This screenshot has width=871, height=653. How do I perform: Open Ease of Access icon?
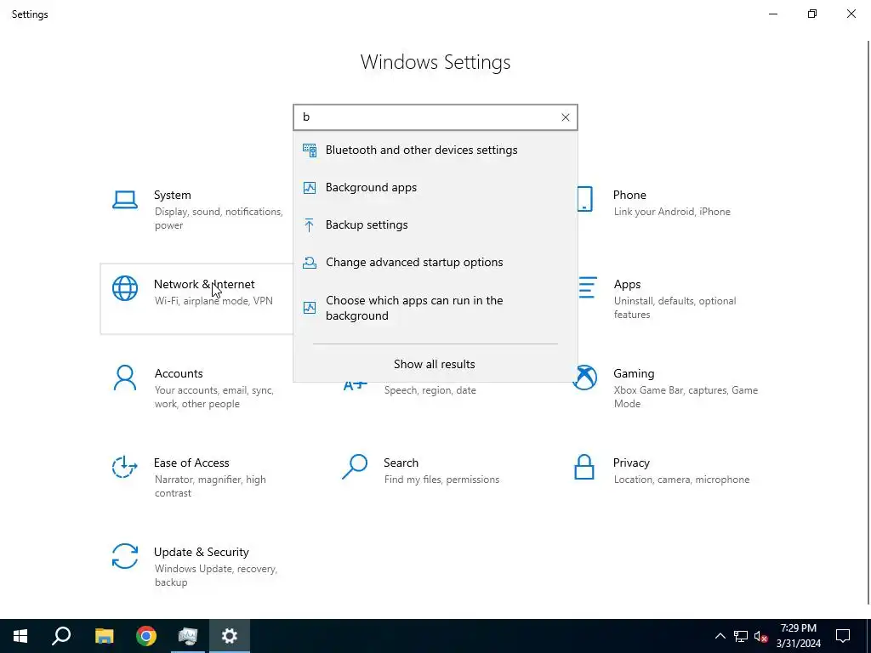[x=125, y=467]
